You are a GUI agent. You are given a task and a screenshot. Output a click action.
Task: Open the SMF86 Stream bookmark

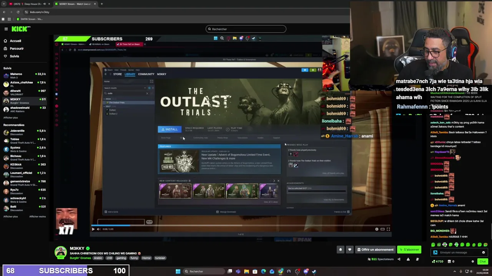[30, 19]
